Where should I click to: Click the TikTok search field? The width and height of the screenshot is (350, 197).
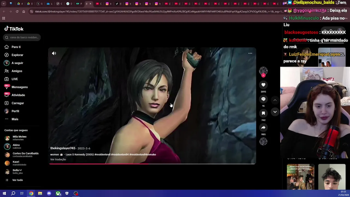point(22,37)
